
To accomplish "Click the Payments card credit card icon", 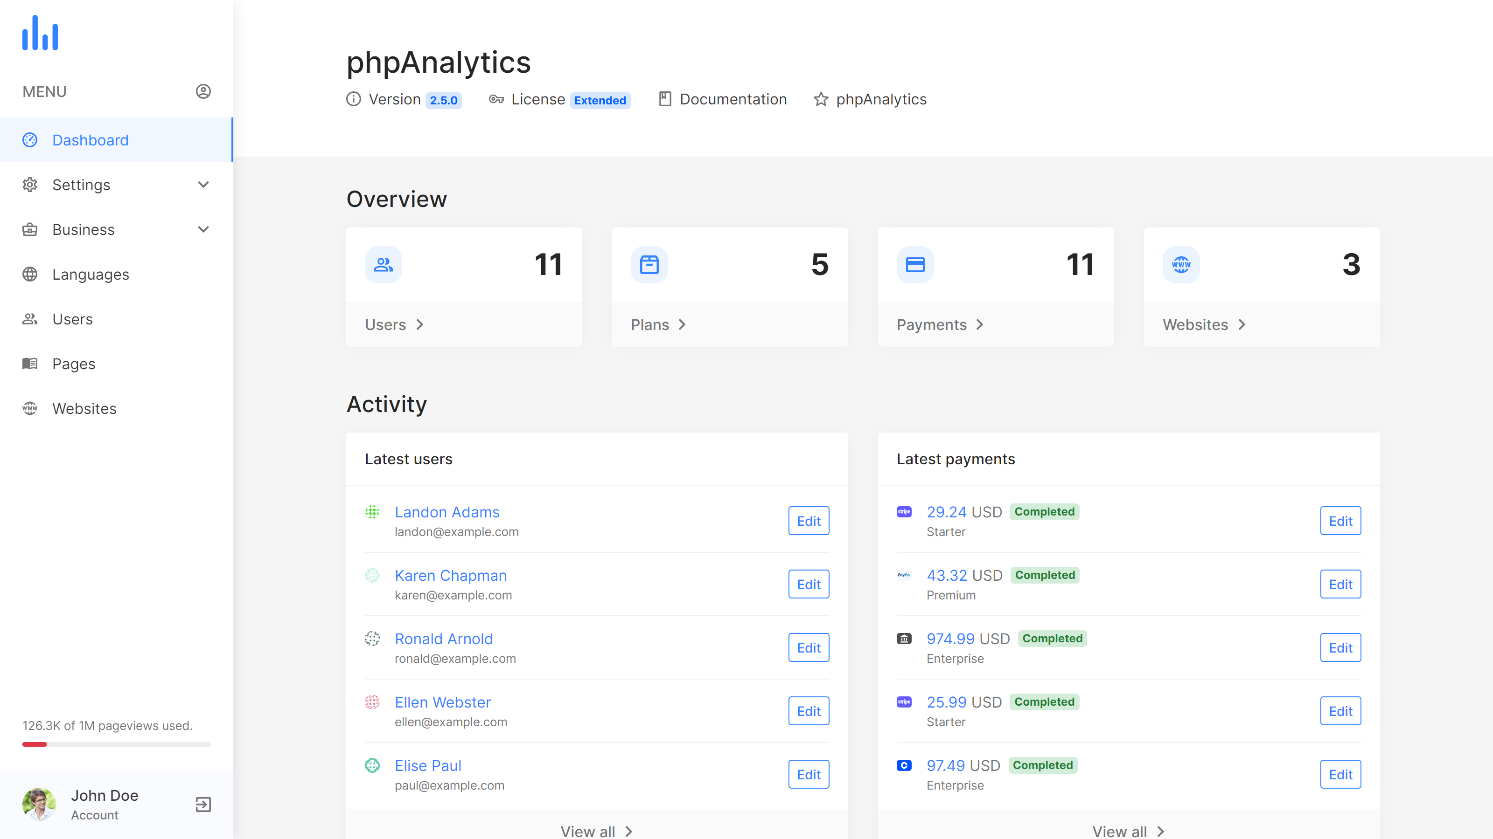I will tap(915, 264).
